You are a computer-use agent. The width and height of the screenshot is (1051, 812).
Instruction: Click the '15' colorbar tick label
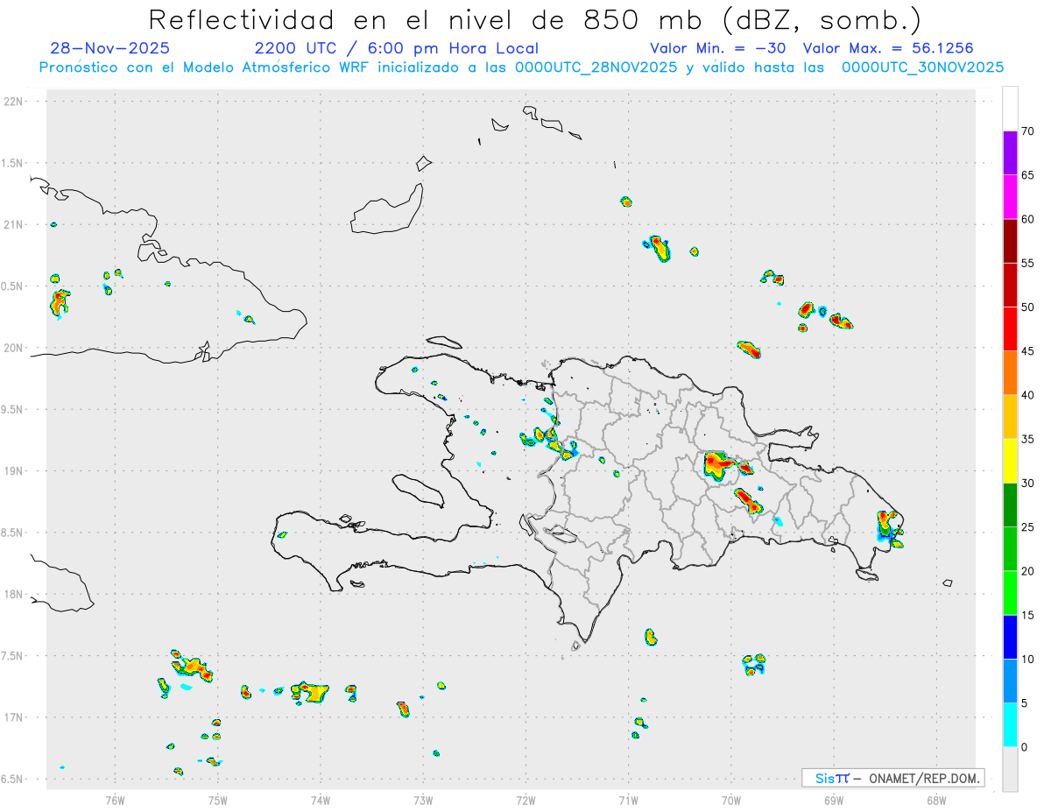1028,615
